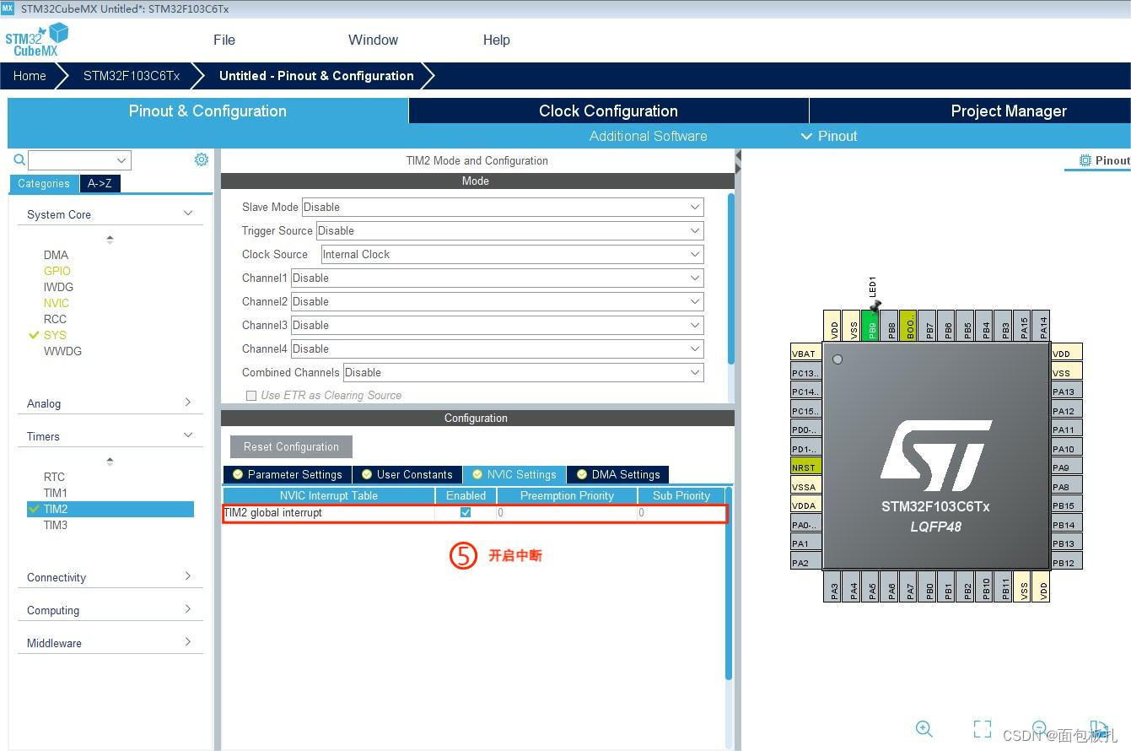Viewport: 1131px width, 751px height.
Task: Open the Help menu
Action: pyautogui.click(x=496, y=40)
